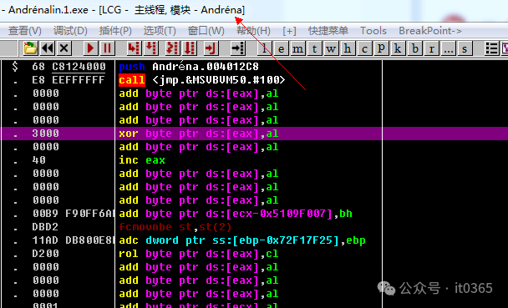Select the highlighted xor byte ptr instruction row
508x308 pixels.
[254, 134]
